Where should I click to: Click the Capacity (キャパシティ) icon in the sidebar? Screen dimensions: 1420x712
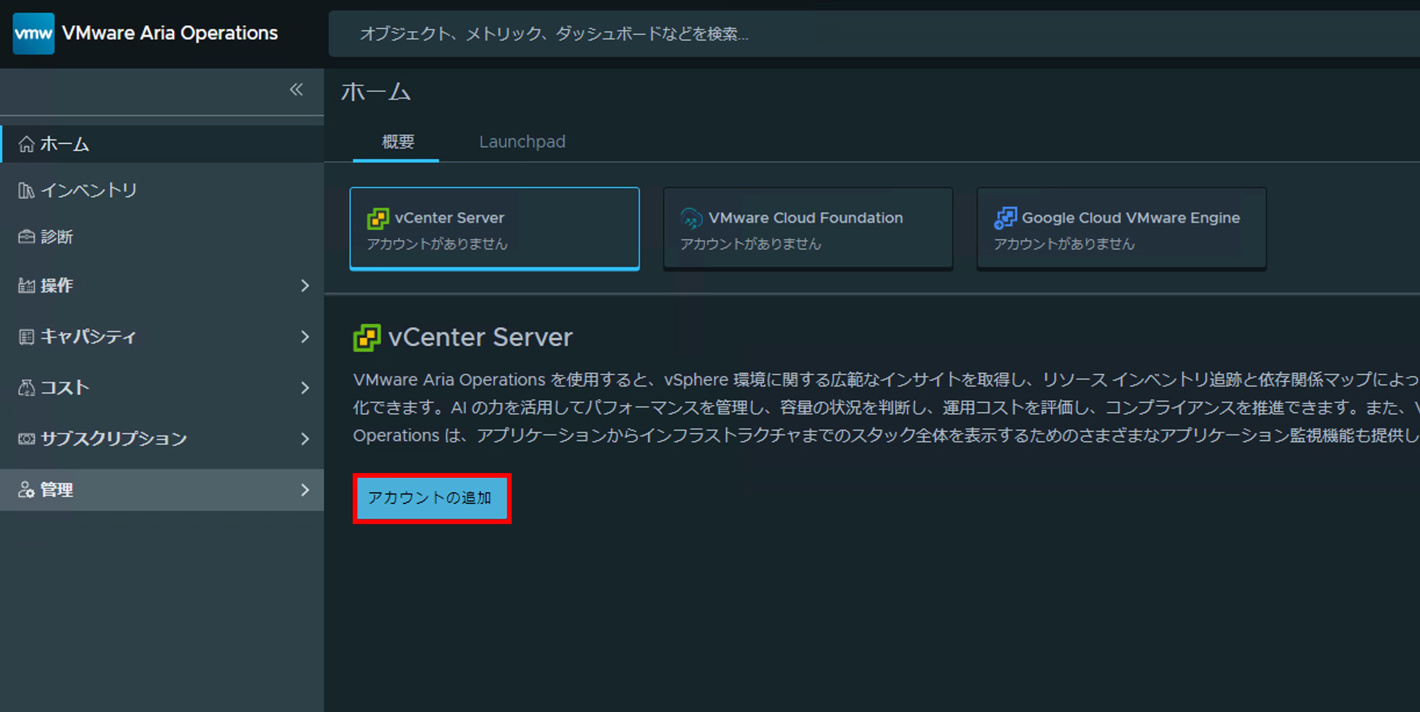(x=26, y=337)
